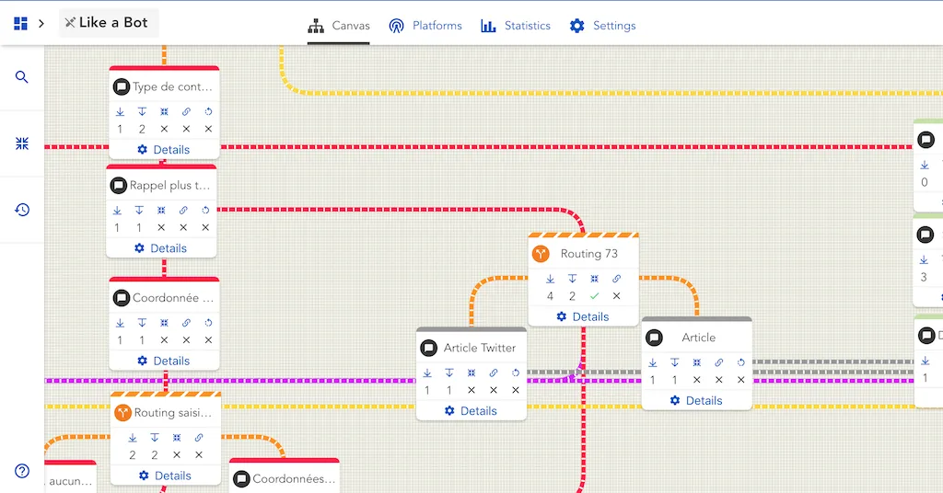Viewport: 943px width, 493px height.
Task: Click focus corners icon on Rappel plus t...
Action: tap(161, 211)
